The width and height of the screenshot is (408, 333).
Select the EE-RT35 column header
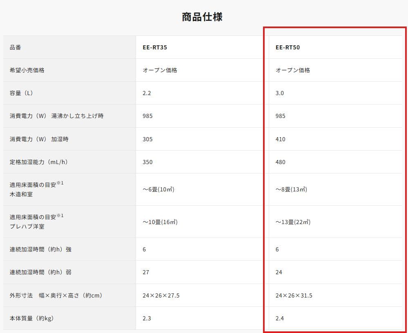(x=153, y=47)
